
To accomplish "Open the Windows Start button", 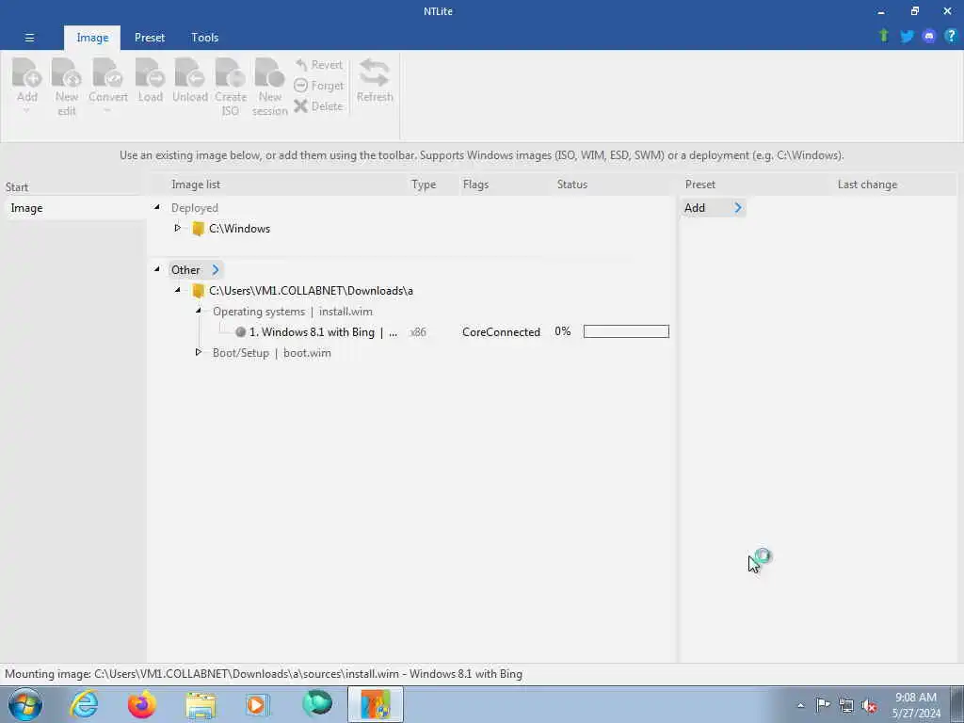I will pyautogui.click(x=25, y=704).
